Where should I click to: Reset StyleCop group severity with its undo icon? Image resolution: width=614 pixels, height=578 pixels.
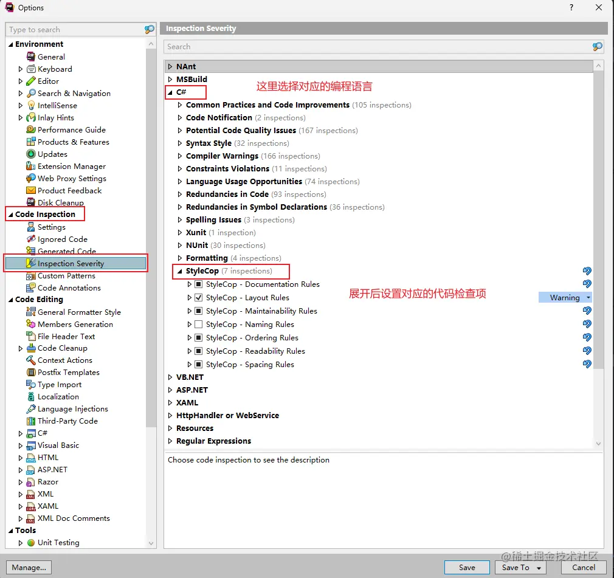(587, 270)
